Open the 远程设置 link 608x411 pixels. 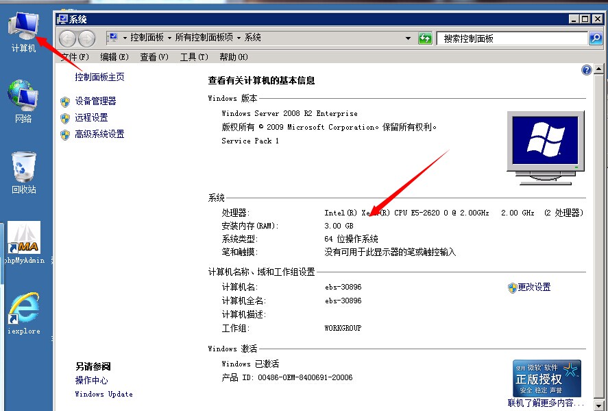click(x=91, y=117)
